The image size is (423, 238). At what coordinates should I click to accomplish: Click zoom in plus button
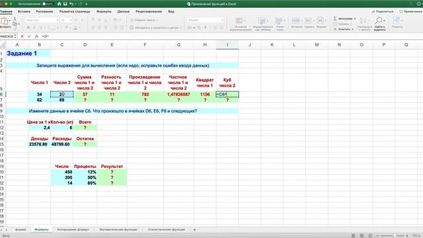pyautogui.click(x=407, y=235)
